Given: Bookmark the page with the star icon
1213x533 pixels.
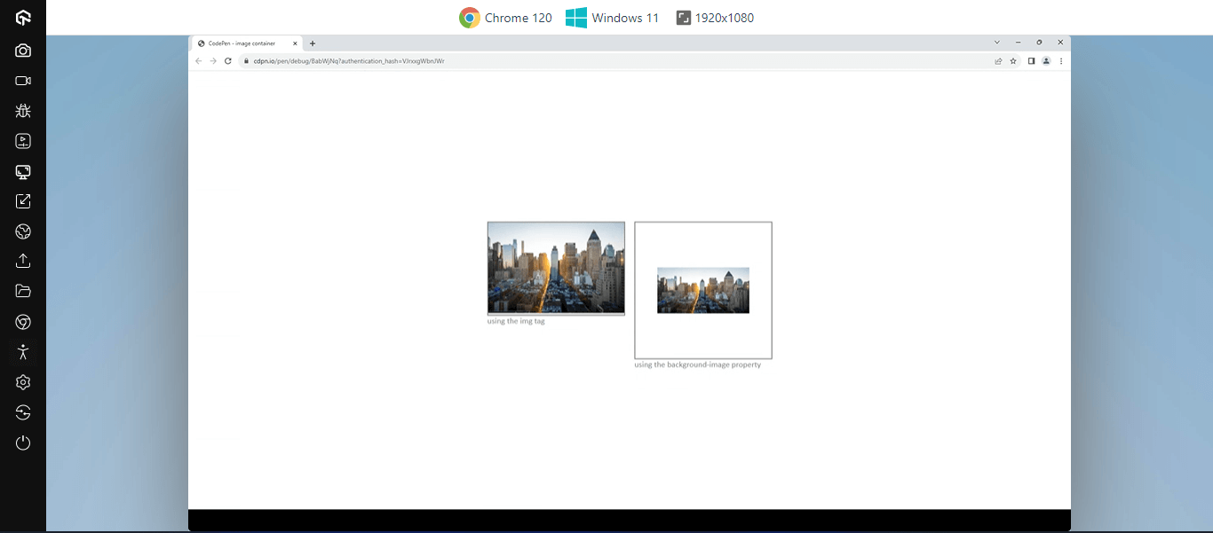Looking at the screenshot, I should [1013, 60].
